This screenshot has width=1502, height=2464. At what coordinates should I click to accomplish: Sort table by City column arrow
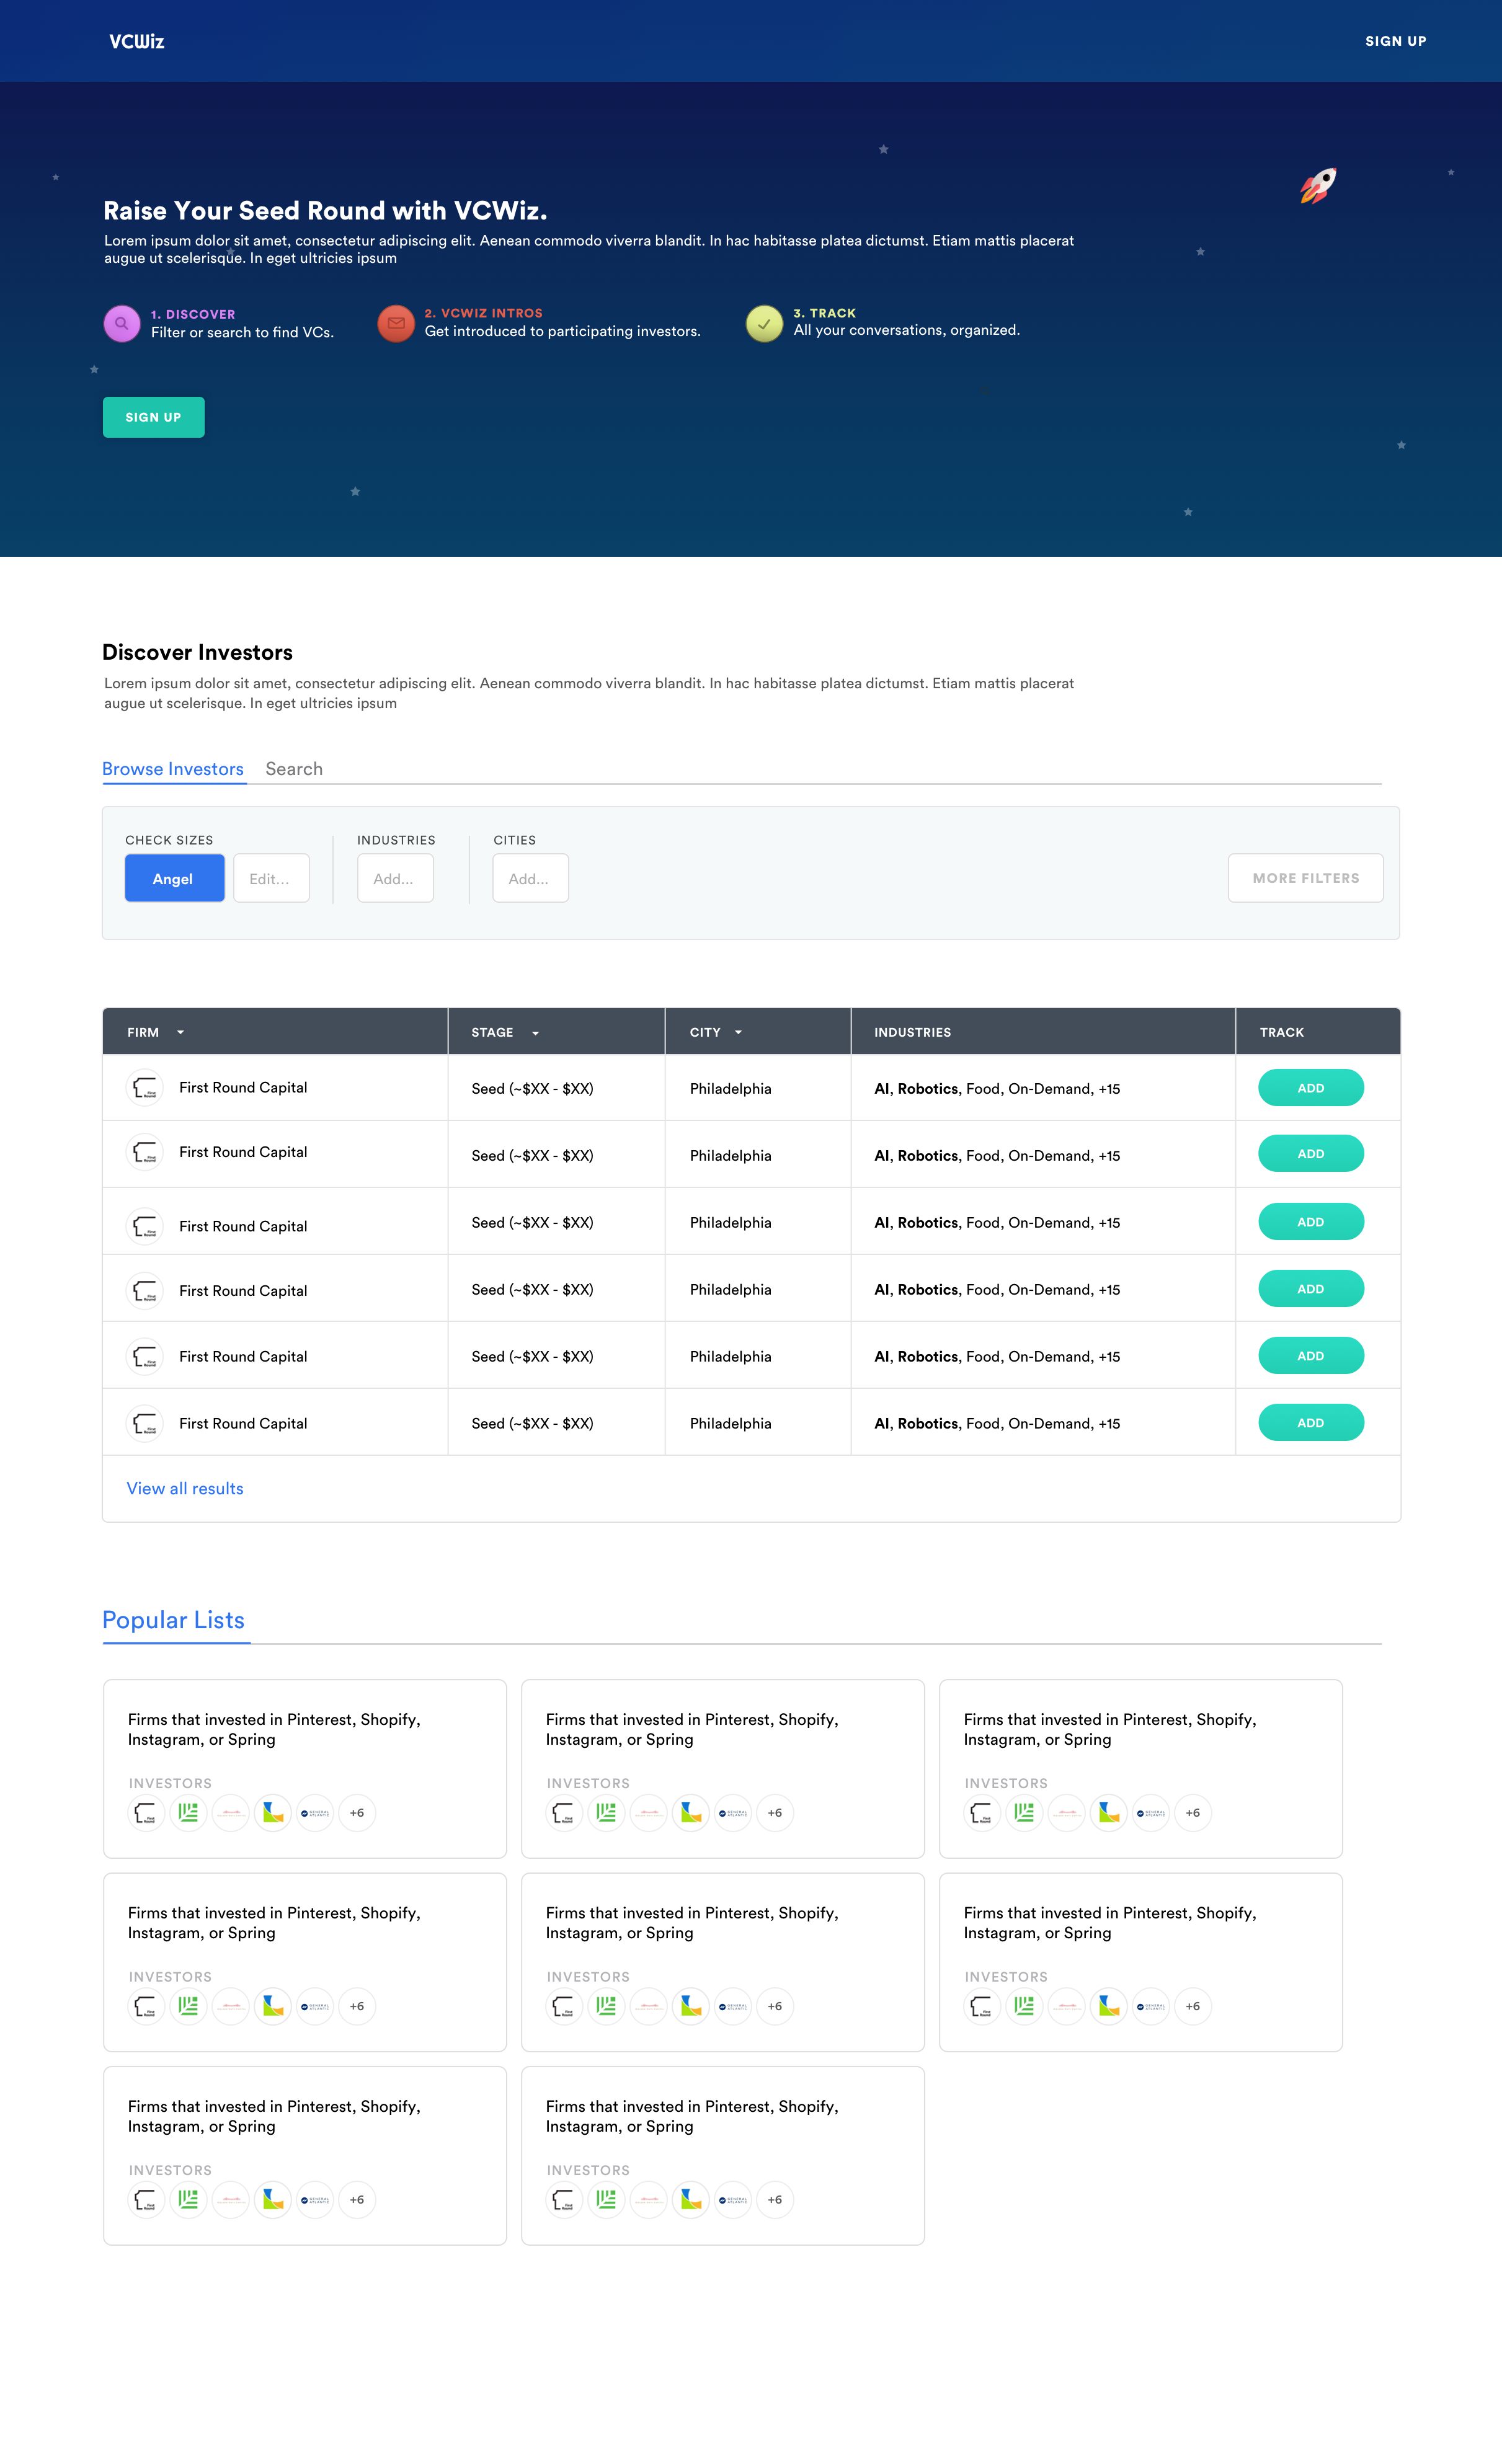tap(738, 1032)
